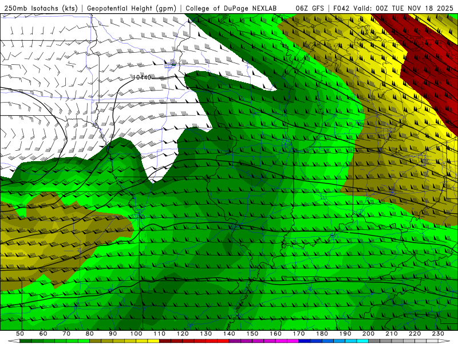The width and height of the screenshot is (458, 344).
Task: Pick the bright yellow swatch just before 110
Action: point(153,341)
